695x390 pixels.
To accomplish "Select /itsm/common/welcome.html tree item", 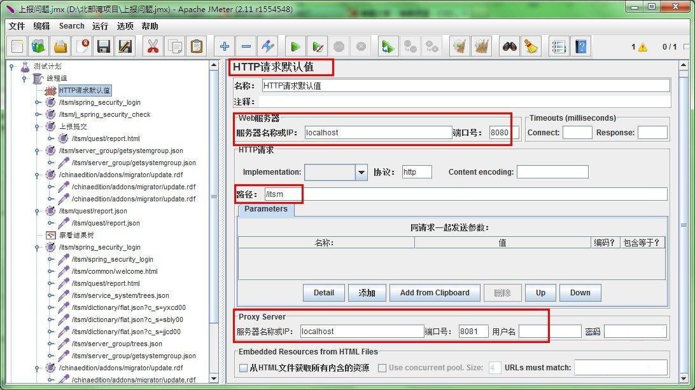I will (x=115, y=271).
